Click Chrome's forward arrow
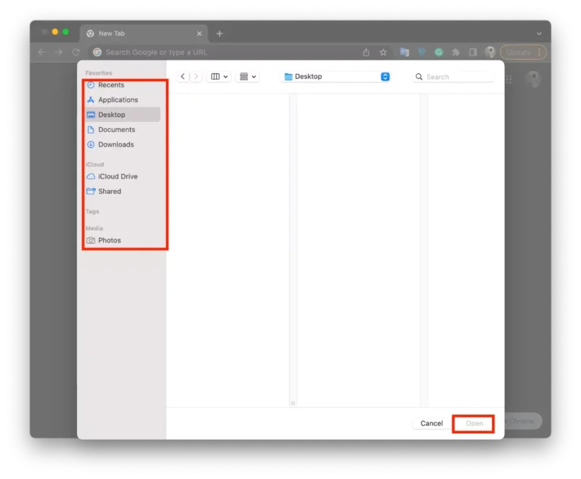The width and height of the screenshot is (581, 479). [59, 52]
